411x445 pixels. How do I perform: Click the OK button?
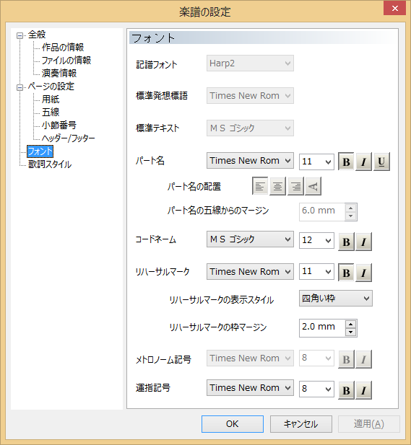pos(233,424)
